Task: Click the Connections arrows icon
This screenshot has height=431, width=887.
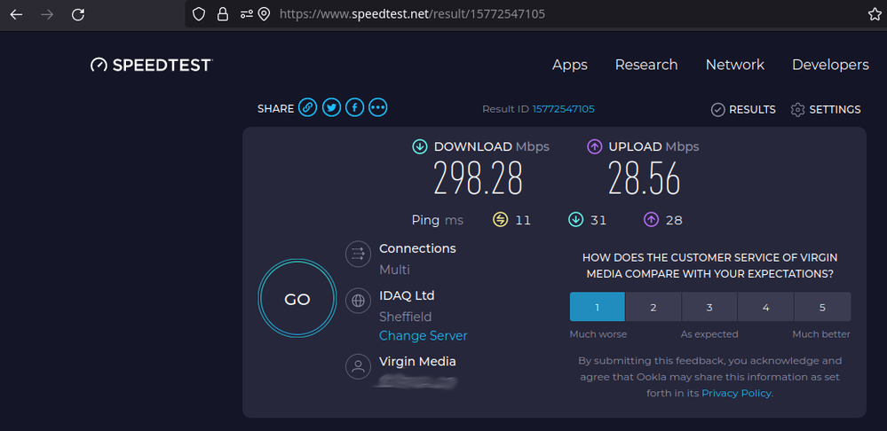Action: coord(358,254)
